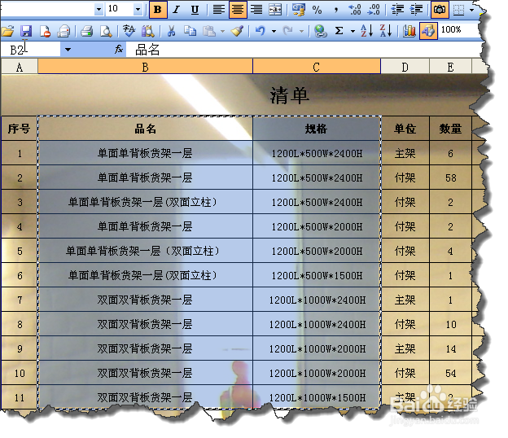Click the Cut scissors icon

(171, 31)
